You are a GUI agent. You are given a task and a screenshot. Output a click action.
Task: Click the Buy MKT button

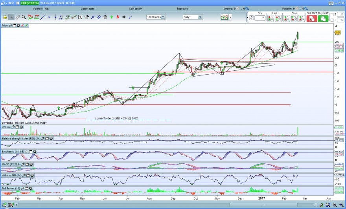click(323, 18)
